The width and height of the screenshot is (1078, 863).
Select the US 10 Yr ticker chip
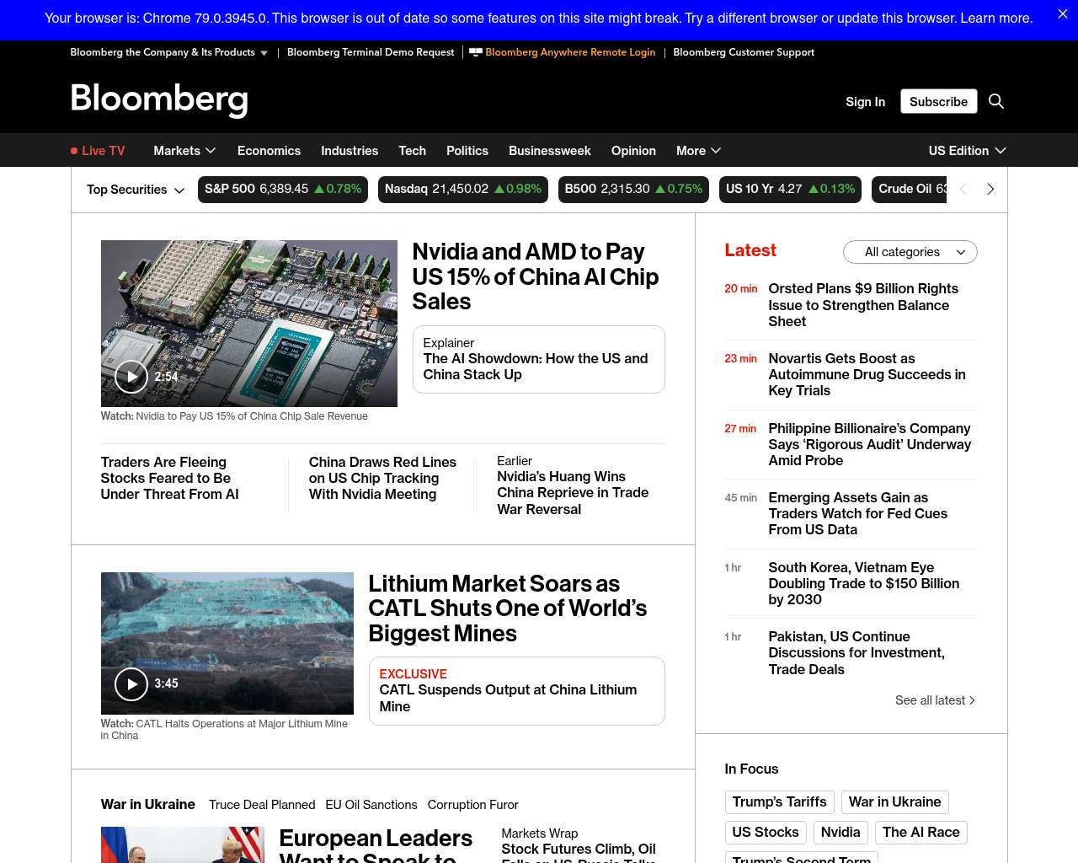[x=791, y=190]
